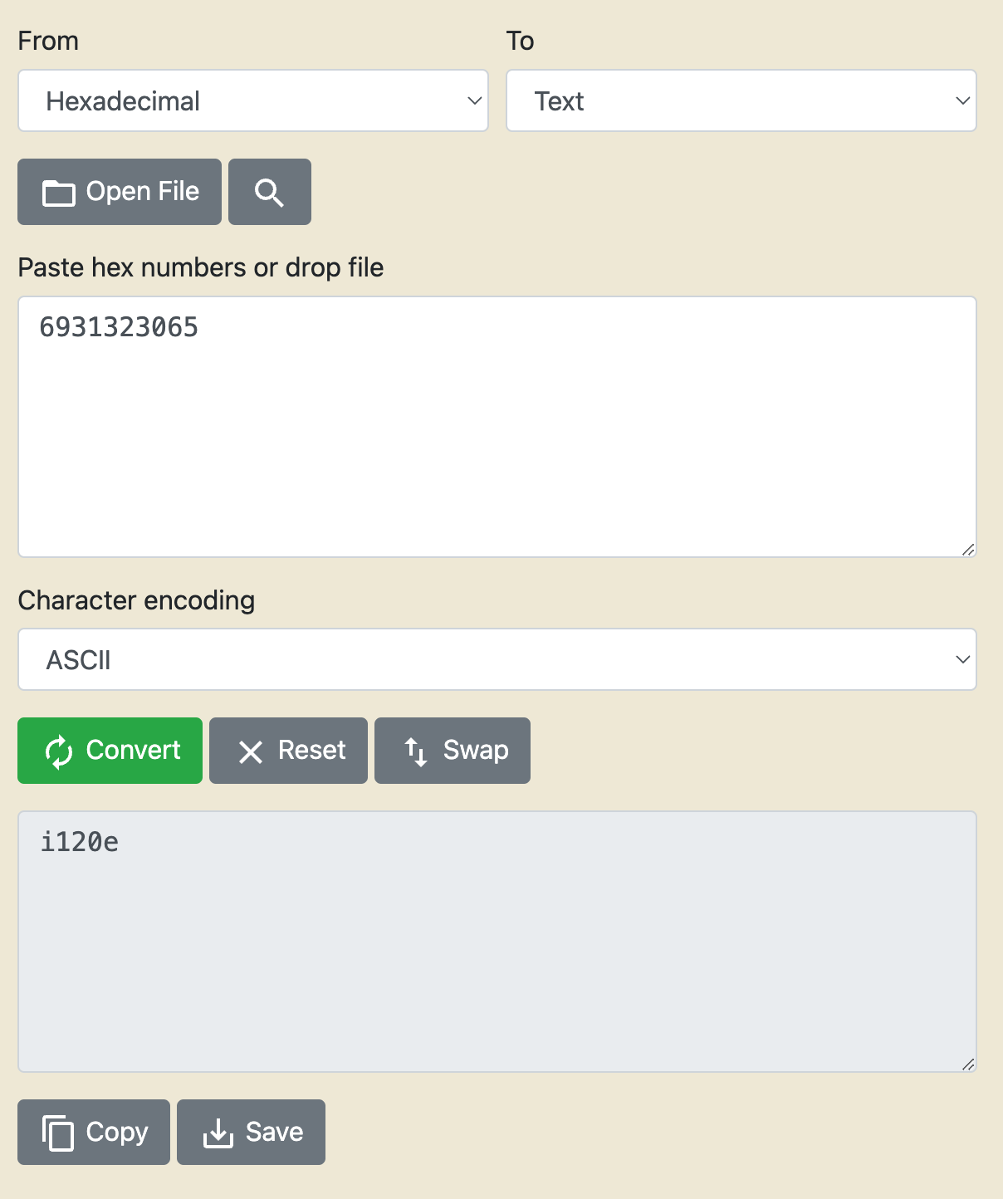This screenshot has width=1003, height=1199.
Task: Click the search icon next to Open File
Action: pyautogui.click(x=268, y=192)
